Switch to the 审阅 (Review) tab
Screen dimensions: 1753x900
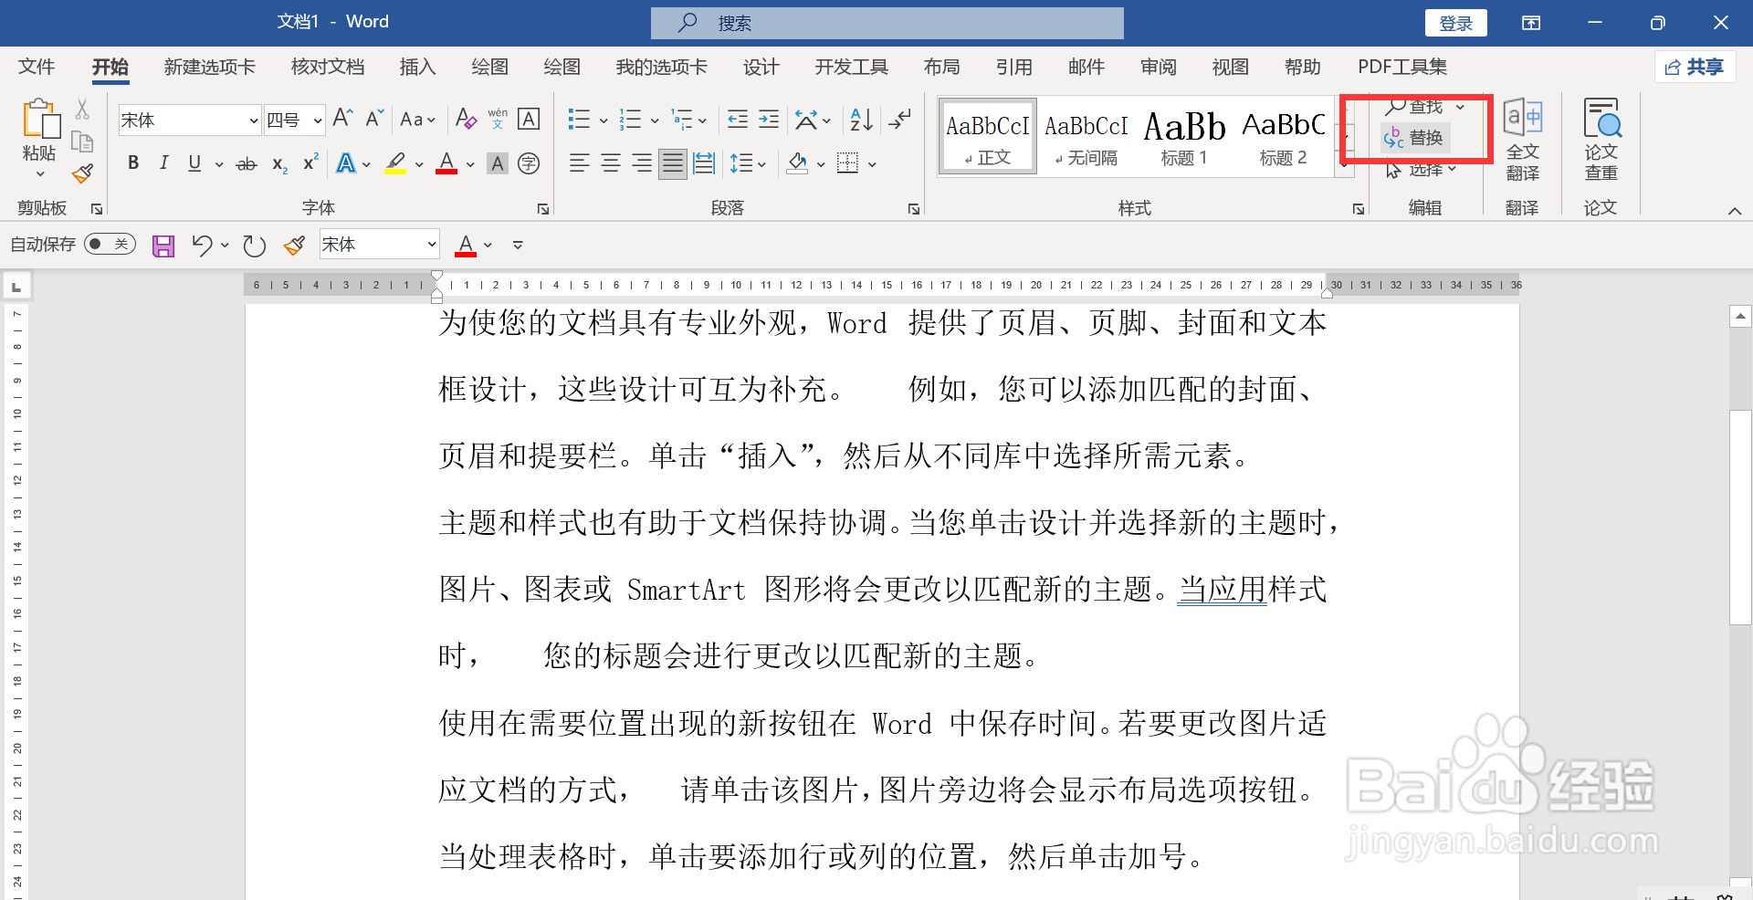tap(1158, 67)
